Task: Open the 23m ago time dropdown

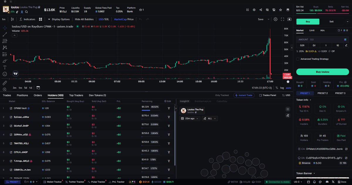Action: [190, 118]
